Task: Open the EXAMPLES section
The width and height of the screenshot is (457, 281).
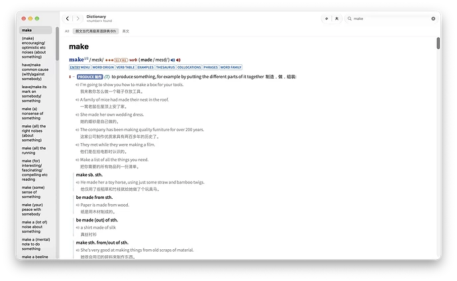Action: [x=146, y=68]
